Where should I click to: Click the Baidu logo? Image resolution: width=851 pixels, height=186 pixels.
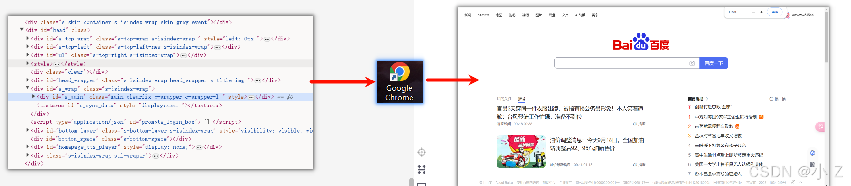coord(641,42)
